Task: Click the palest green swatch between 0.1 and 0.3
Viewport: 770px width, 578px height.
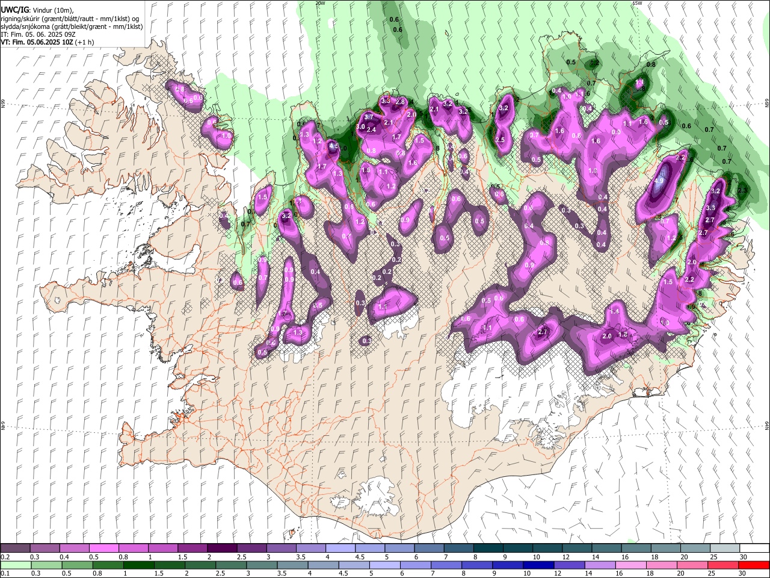Action: pyautogui.click(x=16, y=565)
